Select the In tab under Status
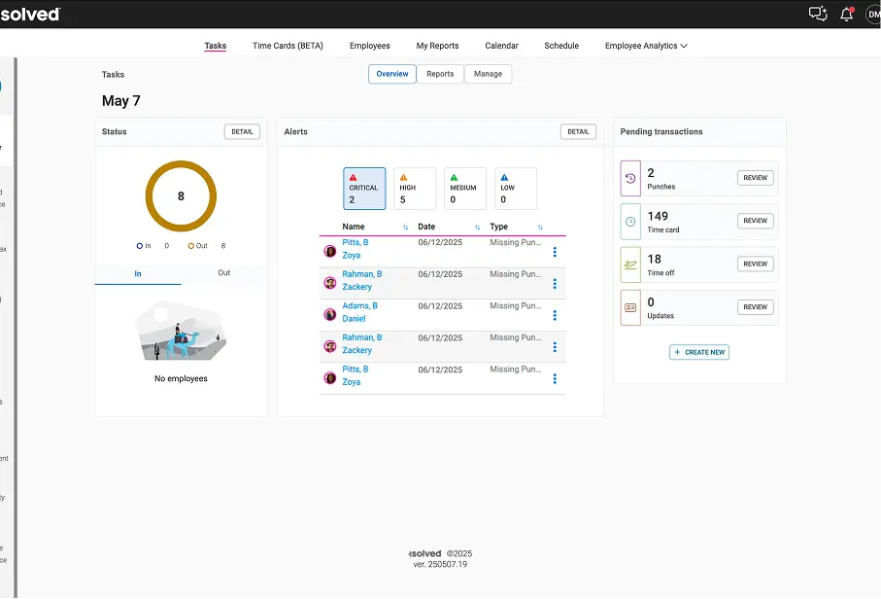The width and height of the screenshot is (881, 599). pos(138,274)
